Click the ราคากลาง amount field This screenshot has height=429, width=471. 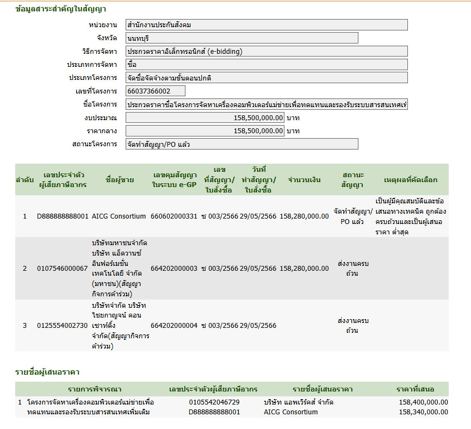point(204,131)
